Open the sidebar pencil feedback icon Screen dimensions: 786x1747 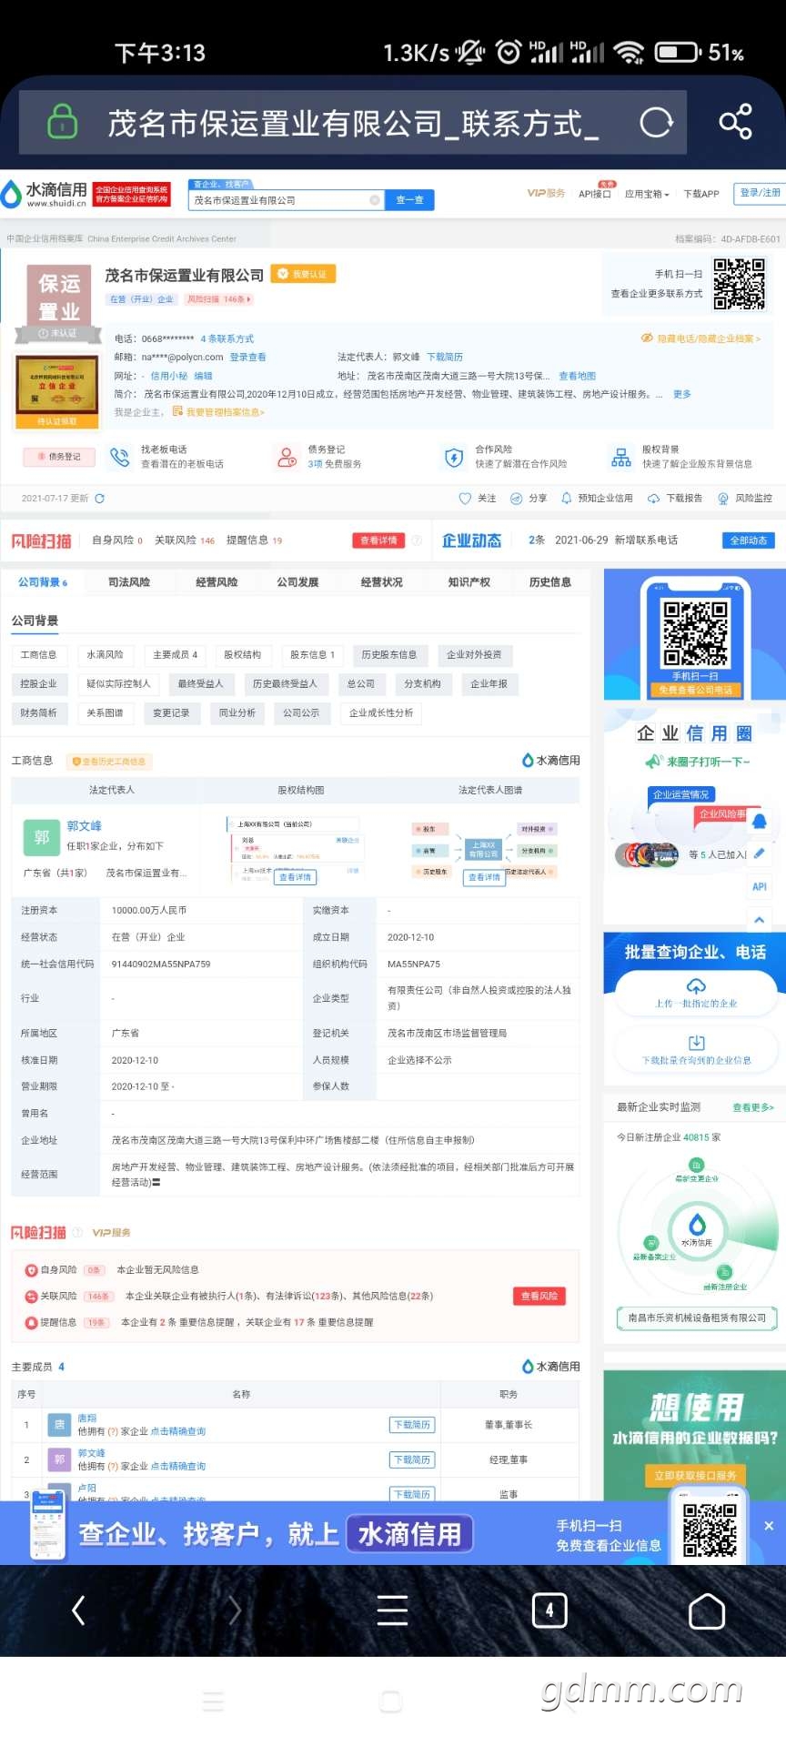point(760,853)
